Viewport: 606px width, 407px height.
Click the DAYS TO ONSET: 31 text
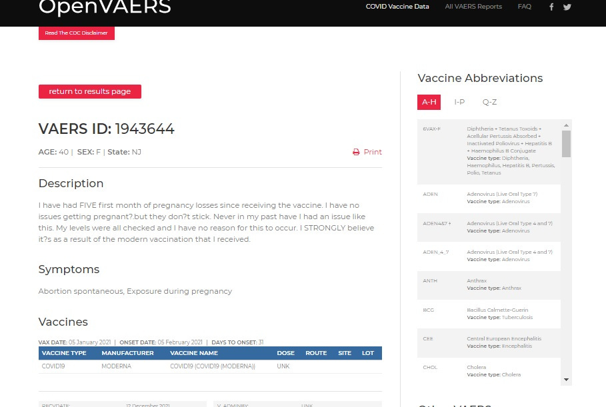pos(237,342)
